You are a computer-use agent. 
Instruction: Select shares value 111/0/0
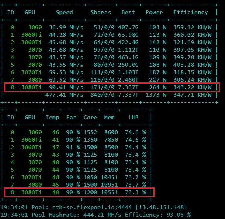102,72
